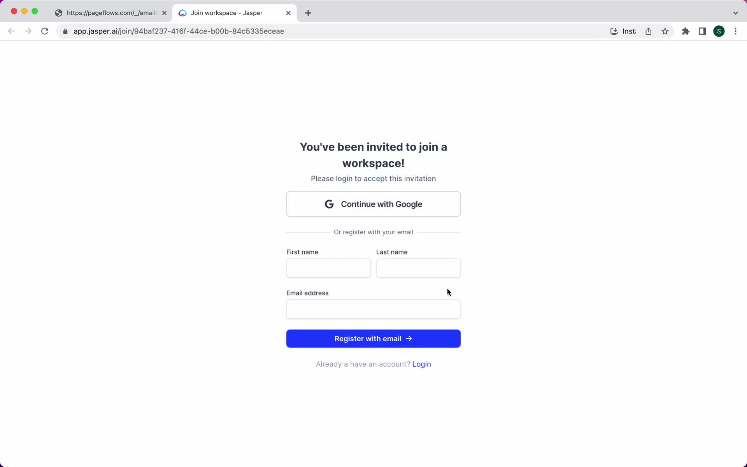747x467 pixels.
Task: Click the Email address input field
Action: pos(373,309)
